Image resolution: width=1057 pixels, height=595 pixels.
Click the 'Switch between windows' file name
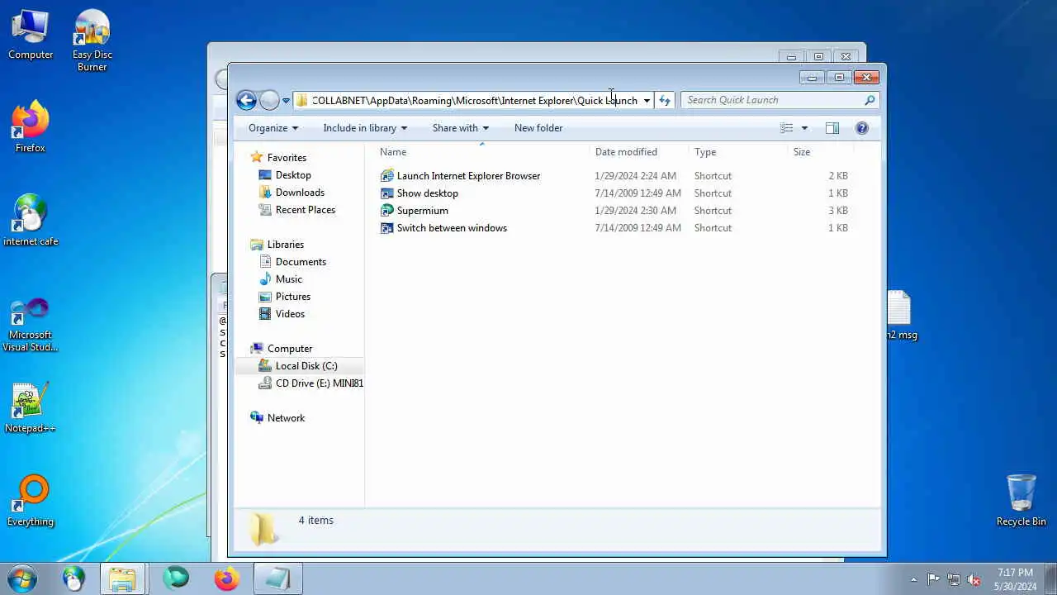point(452,228)
